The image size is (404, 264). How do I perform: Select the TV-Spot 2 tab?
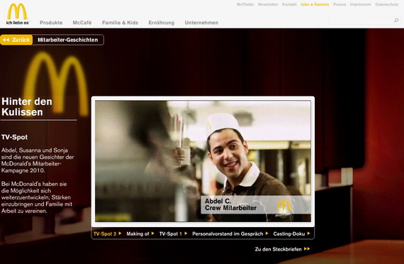(x=105, y=233)
